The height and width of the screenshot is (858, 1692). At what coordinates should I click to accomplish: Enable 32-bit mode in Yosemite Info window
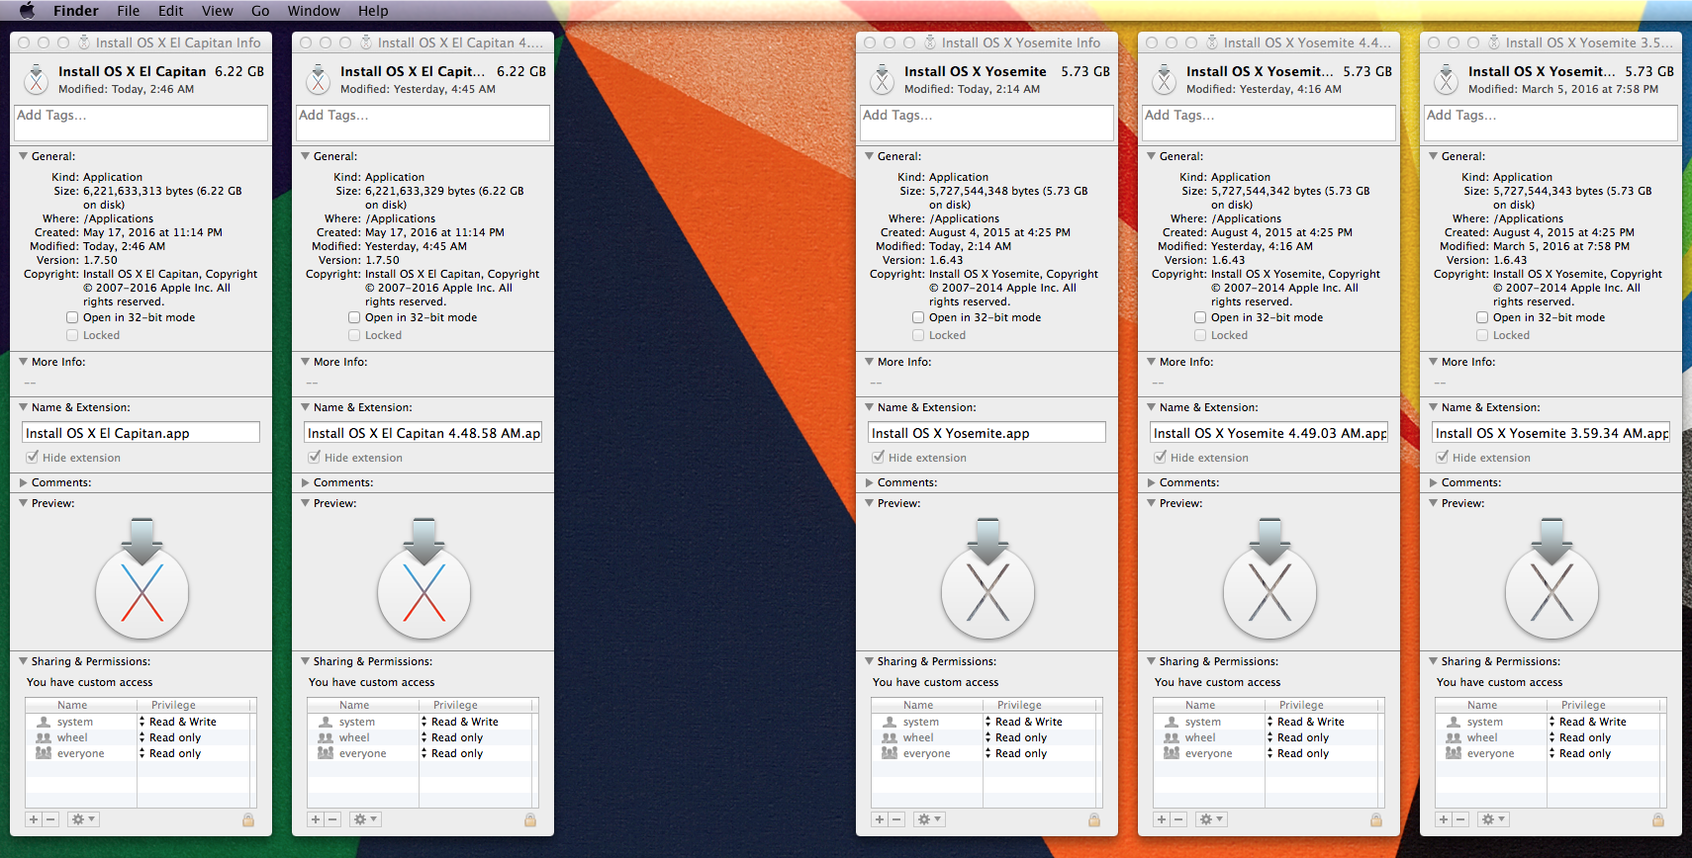coord(918,317)
